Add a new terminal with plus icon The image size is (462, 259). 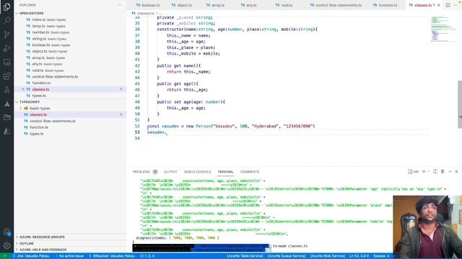[x=424, y=171]
